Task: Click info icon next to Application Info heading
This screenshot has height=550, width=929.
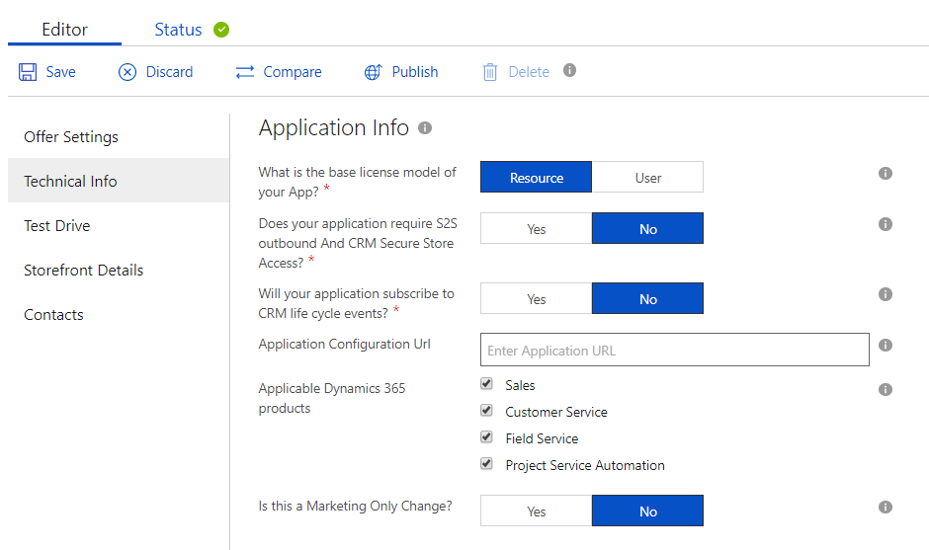Action: click(x=425, y=128)
